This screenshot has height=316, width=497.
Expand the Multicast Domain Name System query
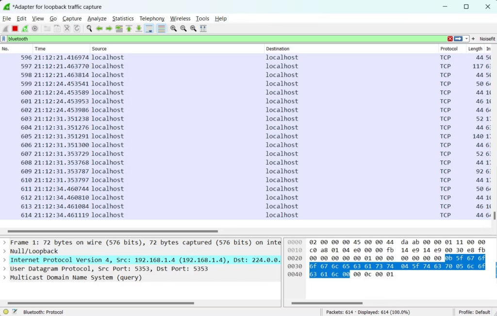pyautogui.click(x=3, y=277)
